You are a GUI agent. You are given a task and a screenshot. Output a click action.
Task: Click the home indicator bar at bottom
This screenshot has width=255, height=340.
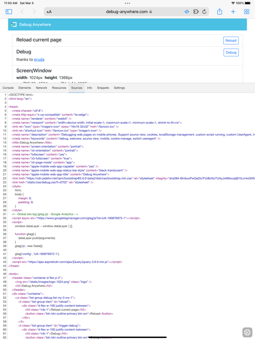127,337
